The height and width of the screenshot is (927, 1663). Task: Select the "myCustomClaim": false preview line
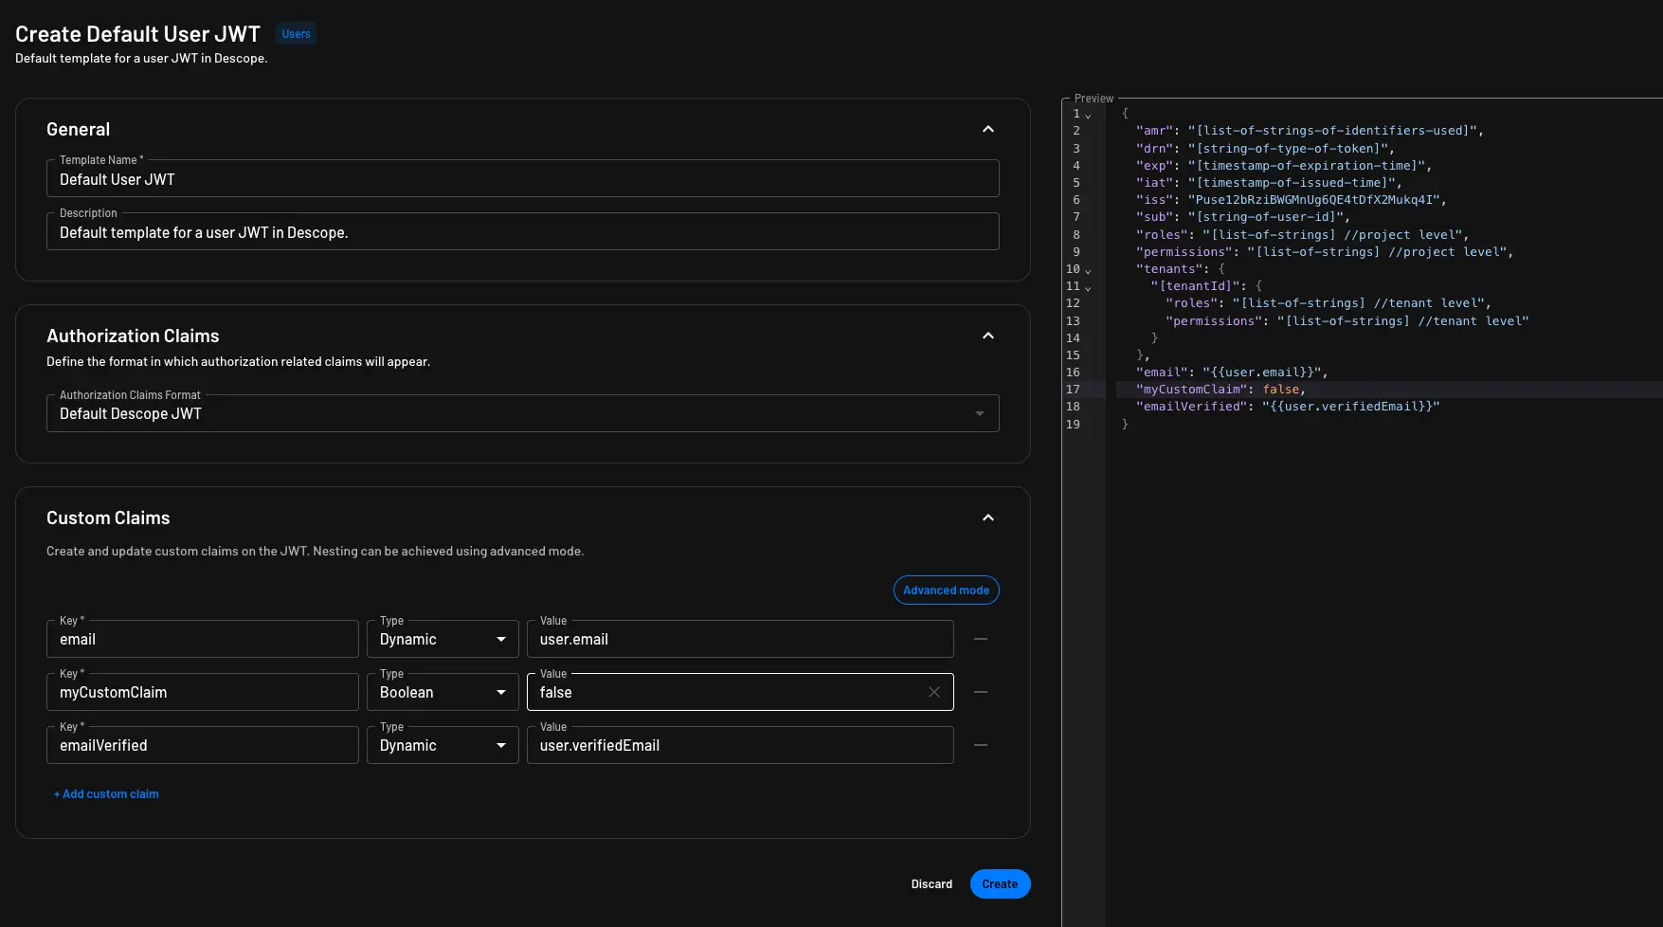click(1220, 390)
